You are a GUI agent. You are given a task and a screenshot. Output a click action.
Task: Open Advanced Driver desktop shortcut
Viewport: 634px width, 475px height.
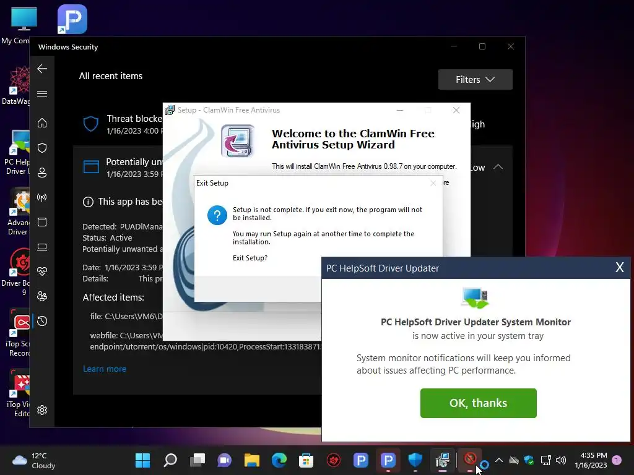(18, 212)
